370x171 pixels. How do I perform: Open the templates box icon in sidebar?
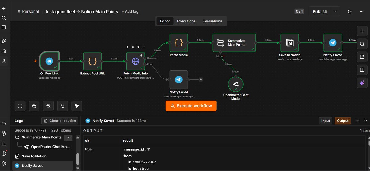pos(4,133)
